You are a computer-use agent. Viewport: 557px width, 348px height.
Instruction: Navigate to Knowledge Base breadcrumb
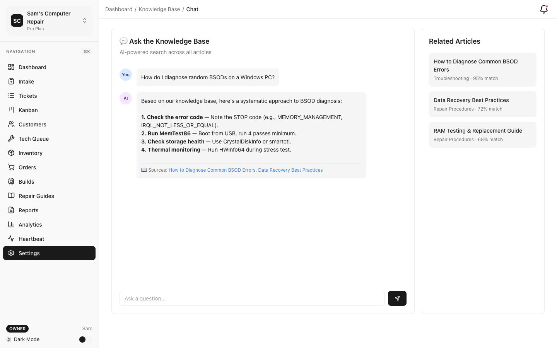(x=159, y=9)
